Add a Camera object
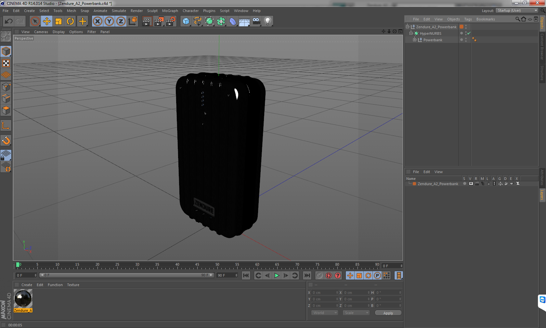546x328 pixels. [256, 21]
